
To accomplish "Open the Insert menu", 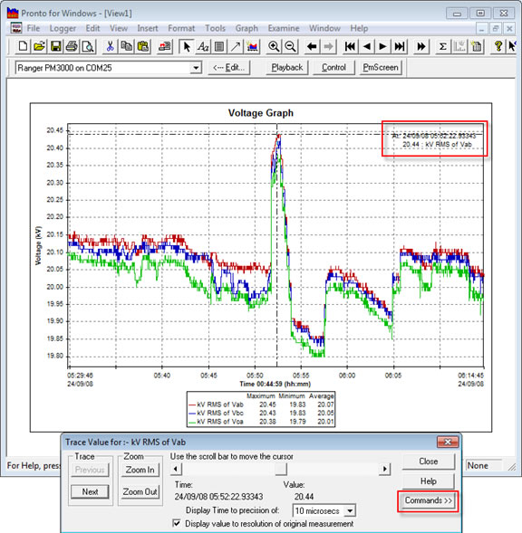I will 148,28.
